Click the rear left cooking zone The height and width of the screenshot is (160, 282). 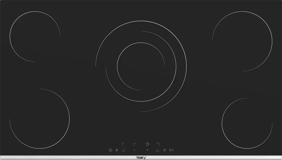click(x=35, y=37)
